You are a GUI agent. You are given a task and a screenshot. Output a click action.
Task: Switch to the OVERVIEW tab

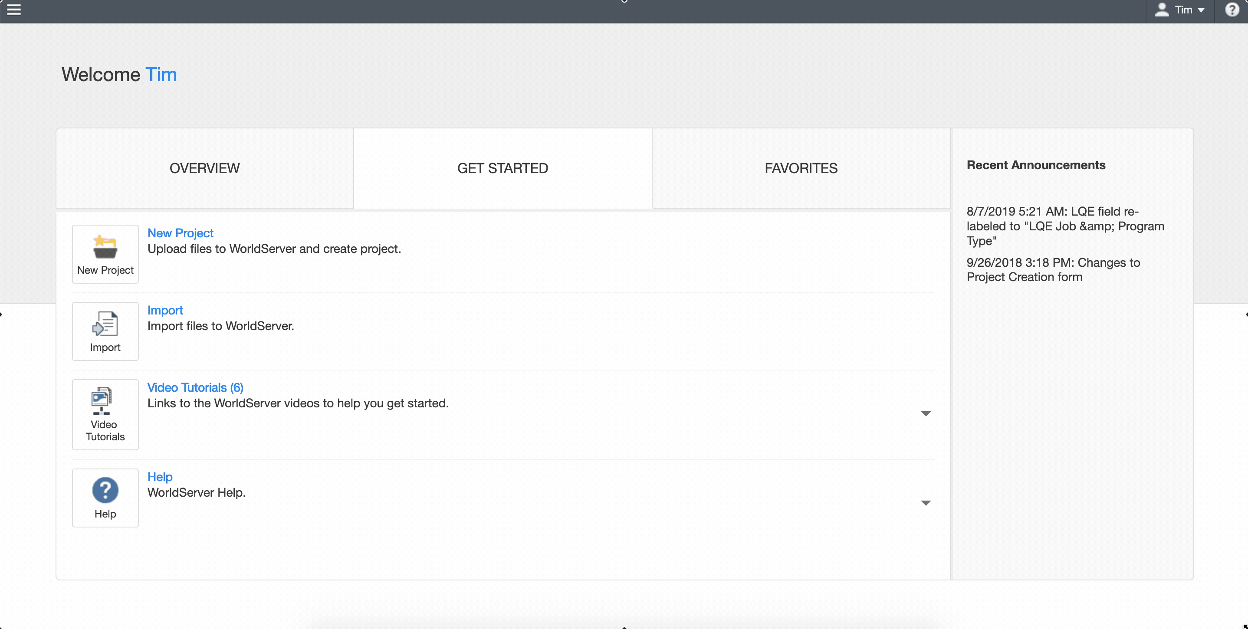204,168
